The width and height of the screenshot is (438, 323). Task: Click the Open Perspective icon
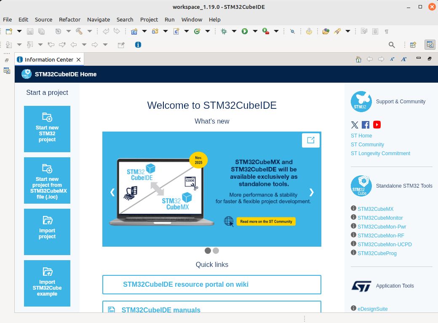(413, 45)
